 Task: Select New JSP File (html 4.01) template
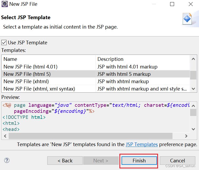[x=30, y=67]
